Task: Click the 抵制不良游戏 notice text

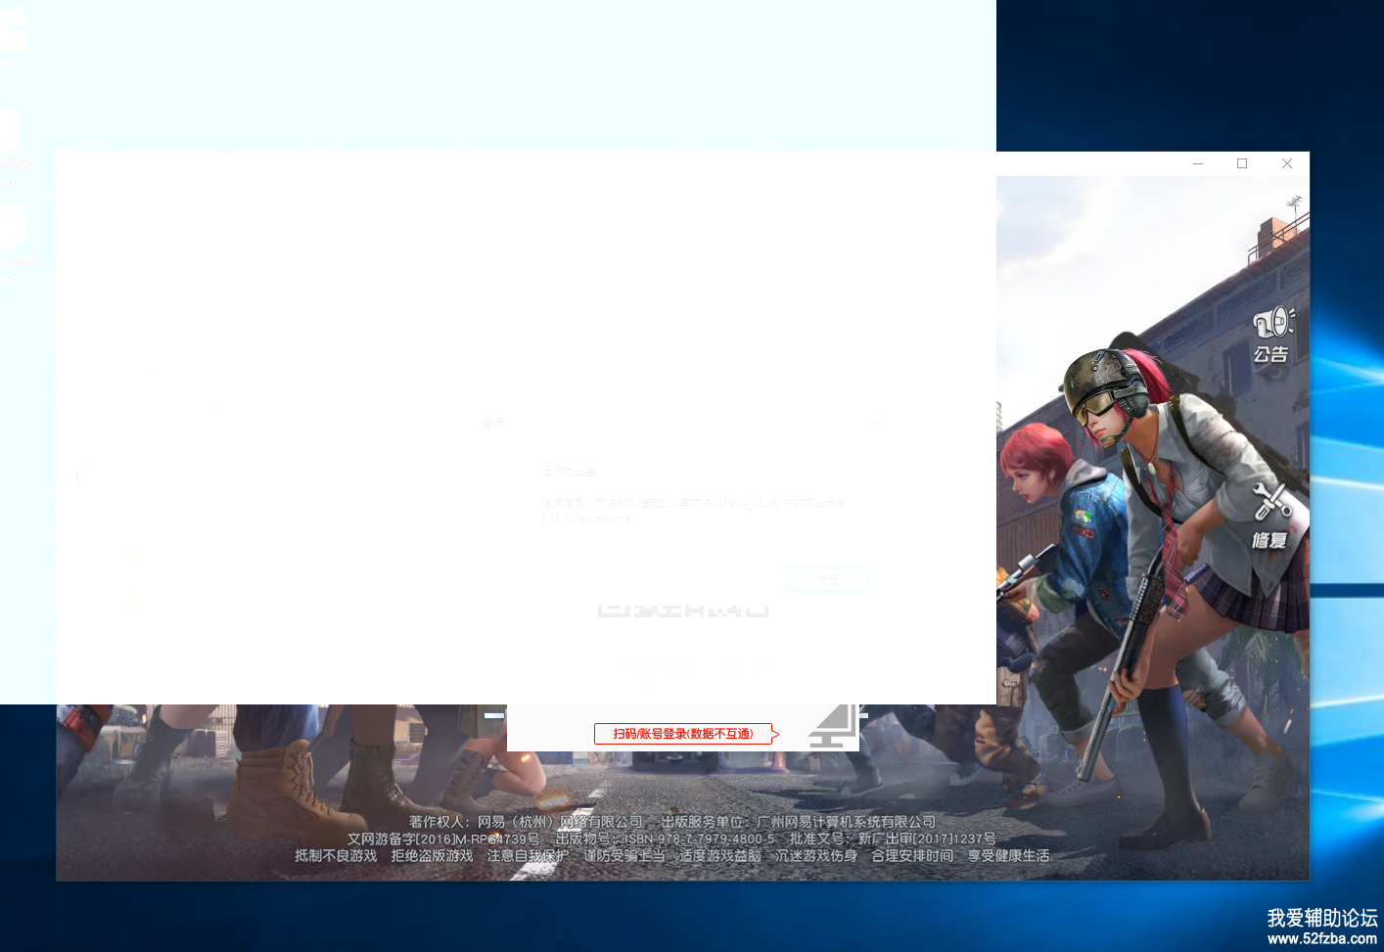Action: (x=336, y=855)
